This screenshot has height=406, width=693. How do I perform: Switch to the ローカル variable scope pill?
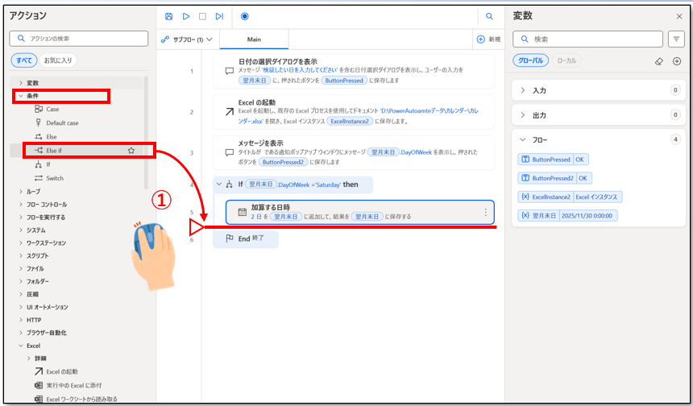[x=567, y=61]
